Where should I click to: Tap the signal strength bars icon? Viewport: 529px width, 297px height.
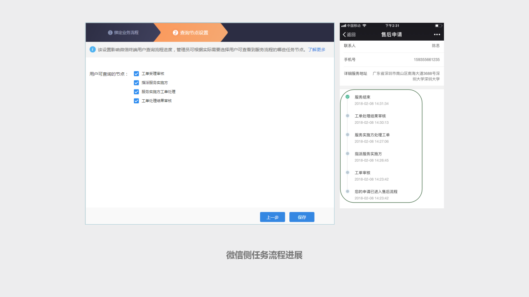coord(344,26)
